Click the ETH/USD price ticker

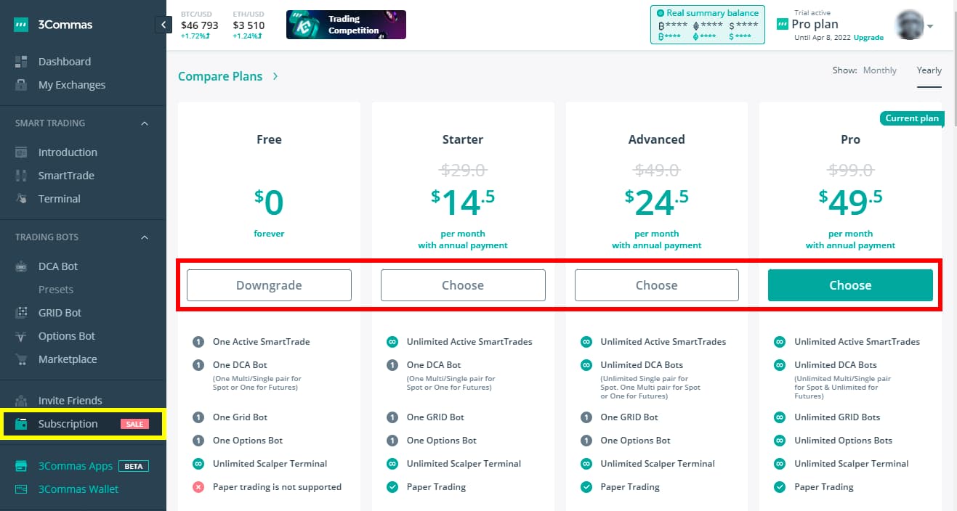point(249,25)
